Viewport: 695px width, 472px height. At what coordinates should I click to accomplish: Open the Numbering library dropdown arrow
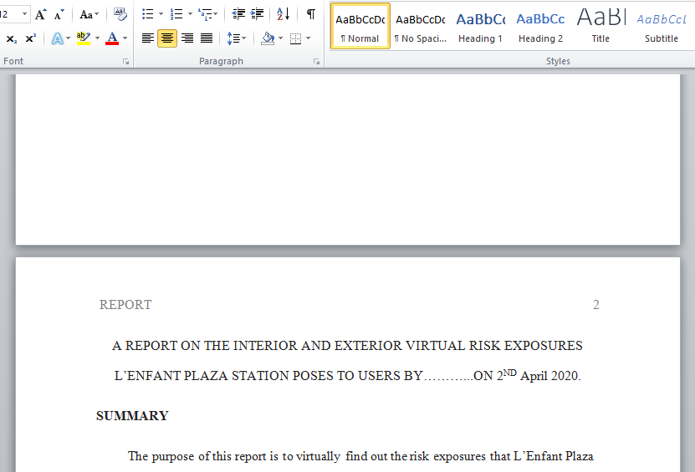tap(190, 14)
